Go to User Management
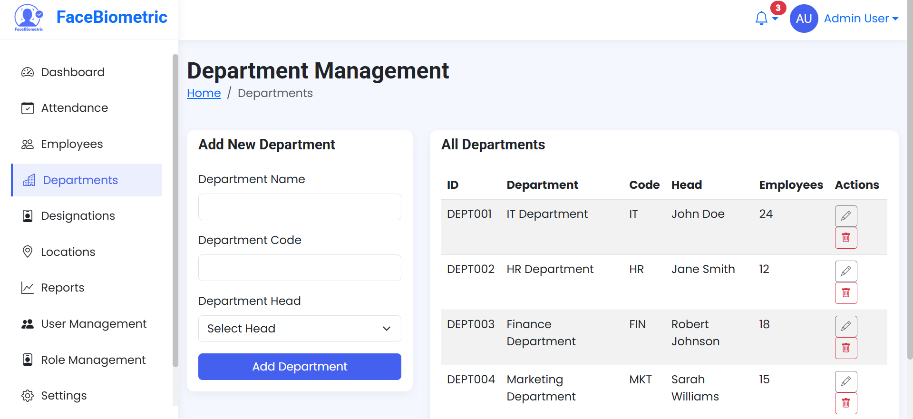This screenshot has width=913, height=419. [x=87, y=324]
